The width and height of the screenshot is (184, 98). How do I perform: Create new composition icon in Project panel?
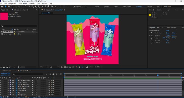pyautogui.click(x=7, y=67)
